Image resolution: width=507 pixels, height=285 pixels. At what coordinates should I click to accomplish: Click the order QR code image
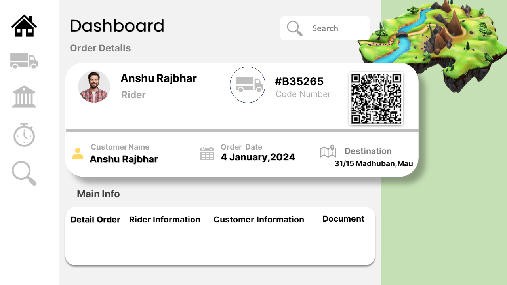click(x=376, y=99)
